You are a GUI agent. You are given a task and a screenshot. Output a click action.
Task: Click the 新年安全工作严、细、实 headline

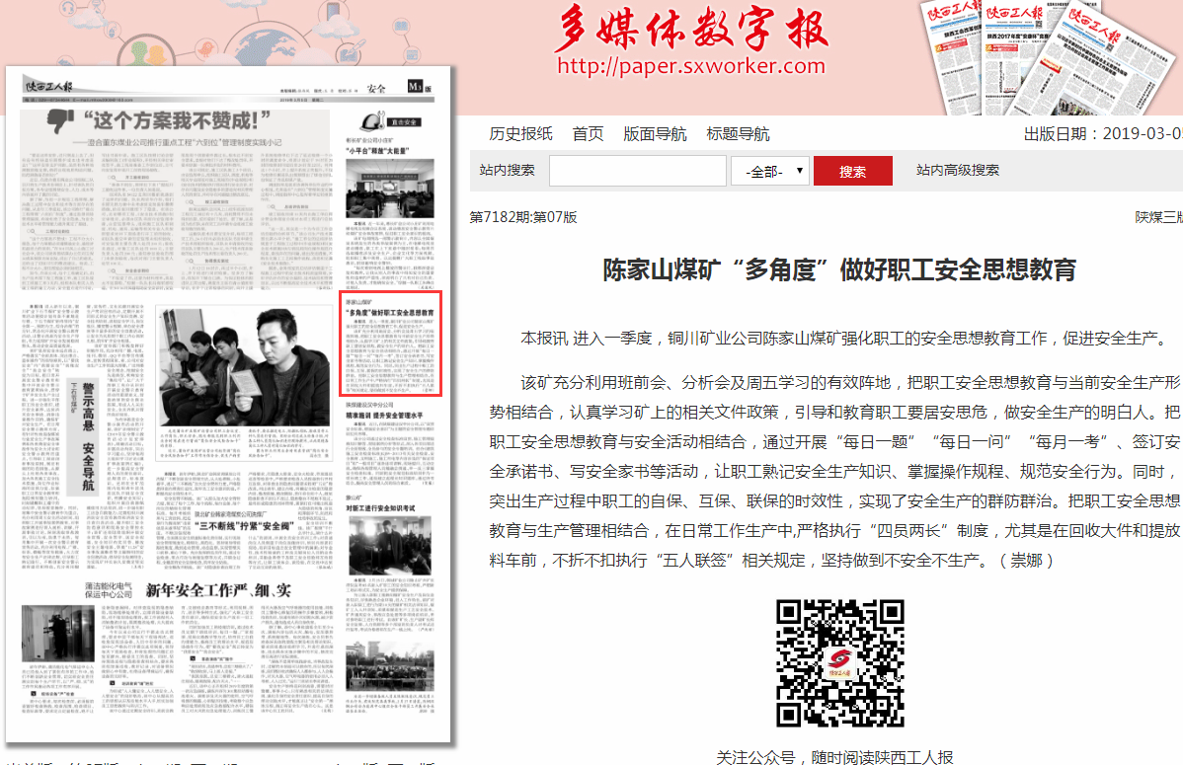click(x=221, y=590)
